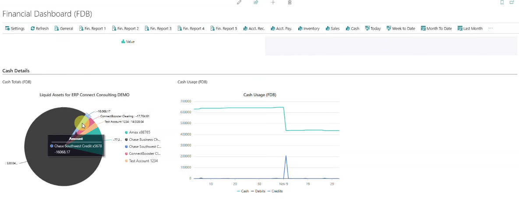Click the Nov 9 axis label
The width and height of the screenshot is (519, 209).
tap(283, 184)
